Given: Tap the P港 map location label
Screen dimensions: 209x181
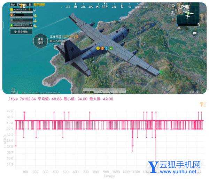Looking at the screenshot, I should [x=185, y=7].
